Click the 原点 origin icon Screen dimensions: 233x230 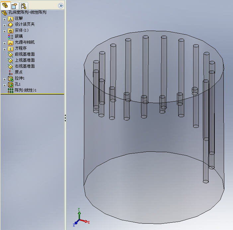[10, 73]
